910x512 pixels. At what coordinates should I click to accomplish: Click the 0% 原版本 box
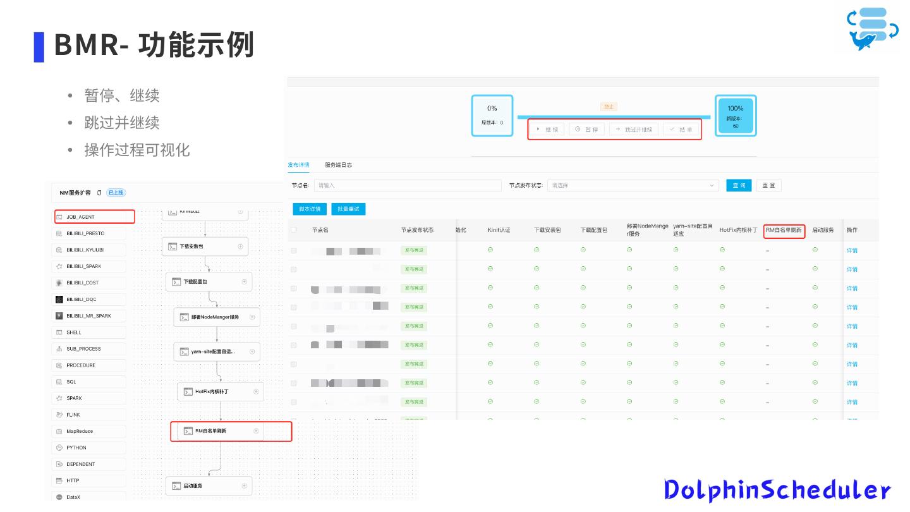[x=492, y=116]
